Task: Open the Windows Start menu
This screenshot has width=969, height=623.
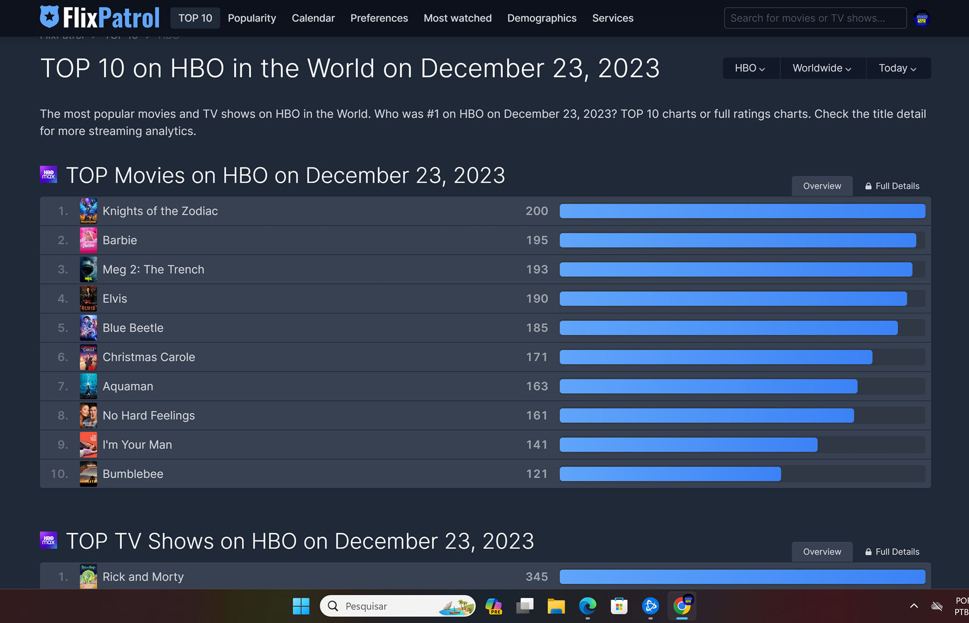Action: pos(301,606)
